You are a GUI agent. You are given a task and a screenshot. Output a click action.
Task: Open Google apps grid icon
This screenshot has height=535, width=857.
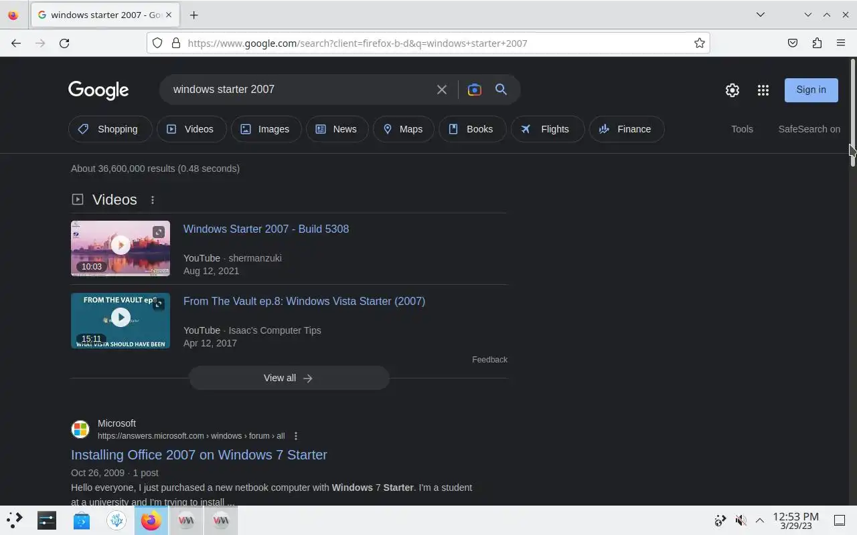pyautogui.click(x=763, y=90)
